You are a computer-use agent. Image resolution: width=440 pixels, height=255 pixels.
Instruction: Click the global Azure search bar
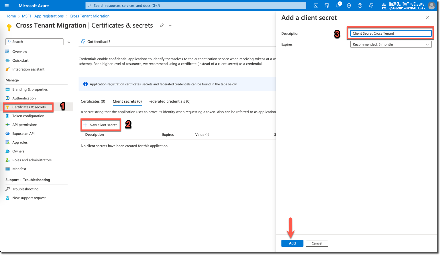pos(196,5)
